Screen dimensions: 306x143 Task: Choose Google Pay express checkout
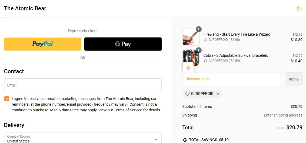click(x=123, y=44)
